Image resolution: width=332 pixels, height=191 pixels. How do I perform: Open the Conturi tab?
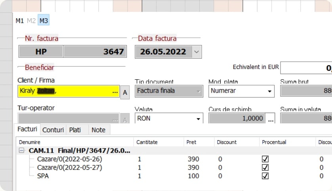pos(53,130)
